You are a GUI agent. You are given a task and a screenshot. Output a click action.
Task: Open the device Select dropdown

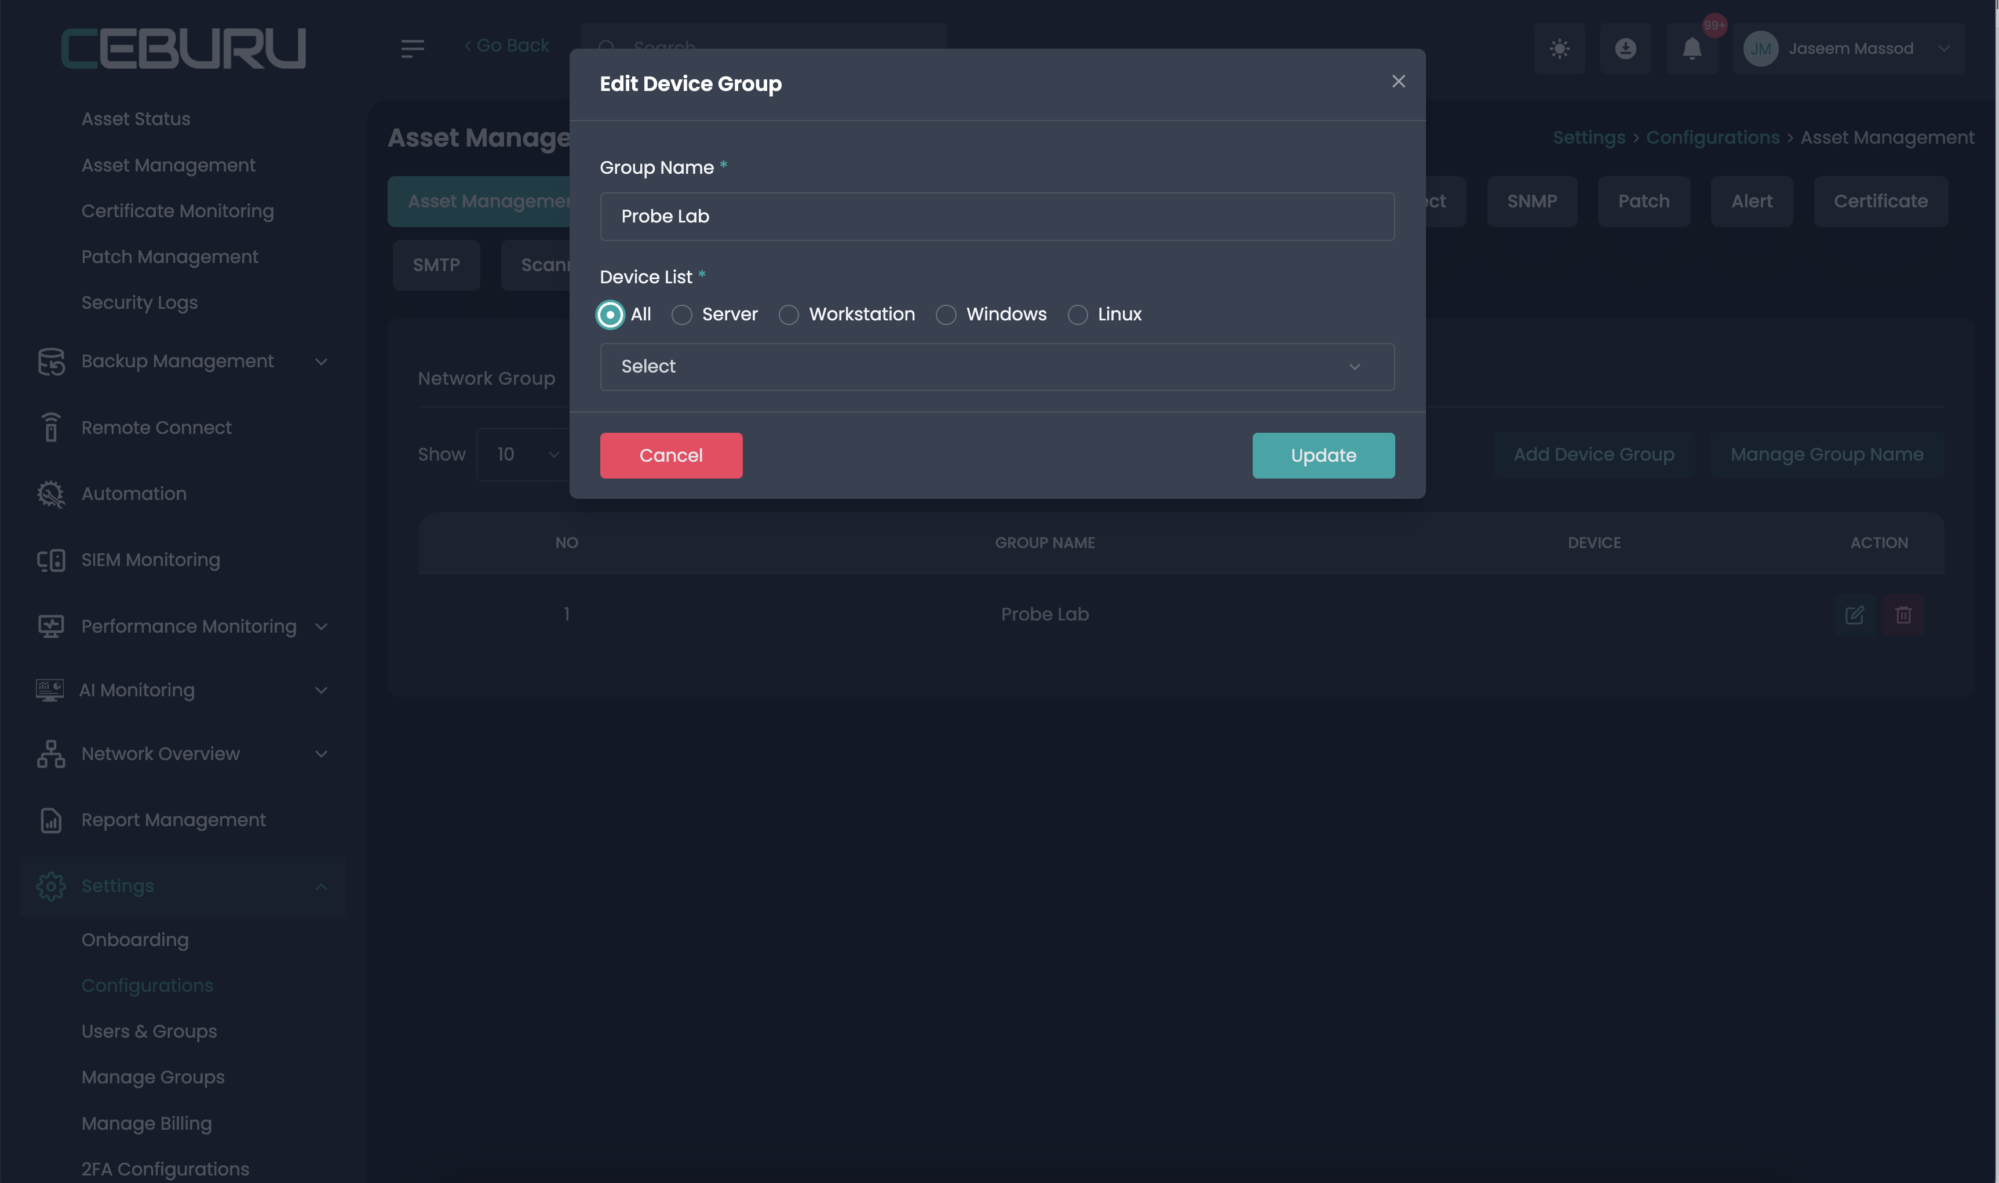(x=996, y=367)
